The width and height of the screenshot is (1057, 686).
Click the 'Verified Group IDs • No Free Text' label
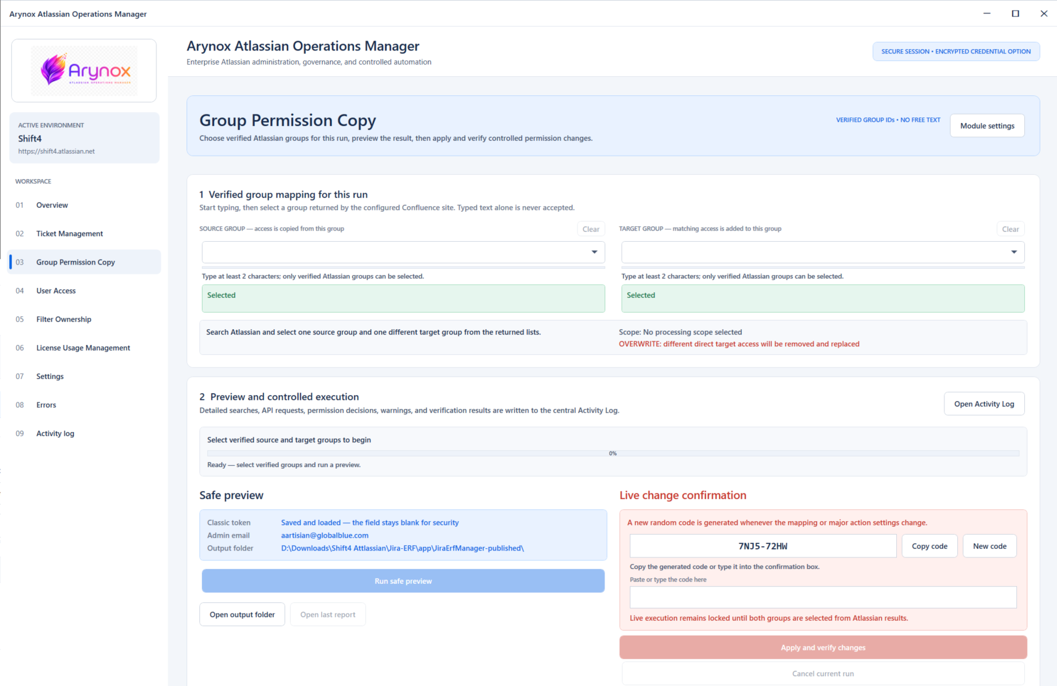[888, 120]
